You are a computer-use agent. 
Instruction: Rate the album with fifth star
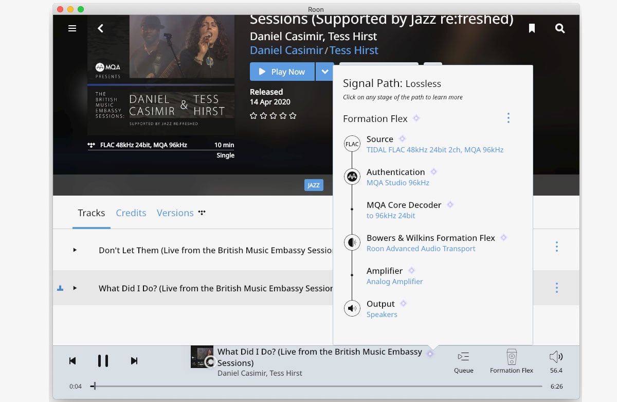point(293,116)
